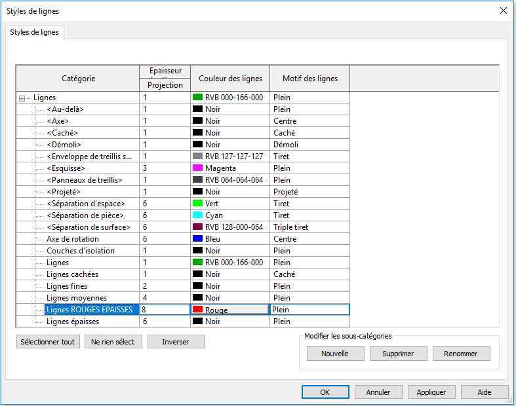
Task: Click the Bleu color of Axe de rotation
Action: click(x=229, y=239)
